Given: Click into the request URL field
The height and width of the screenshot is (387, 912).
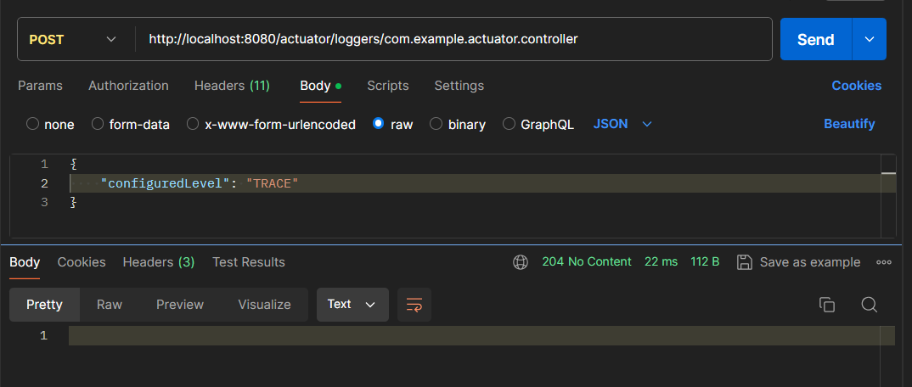Looking at the screenshot, I should 453,40.
